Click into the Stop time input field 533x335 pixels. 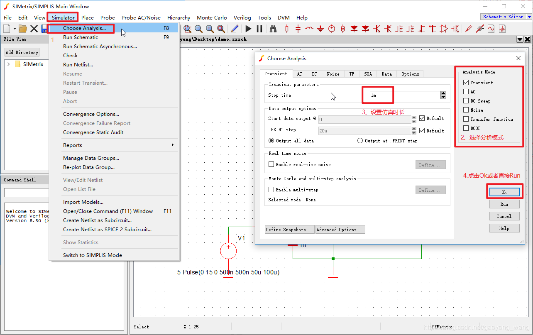tap(405, 95)
